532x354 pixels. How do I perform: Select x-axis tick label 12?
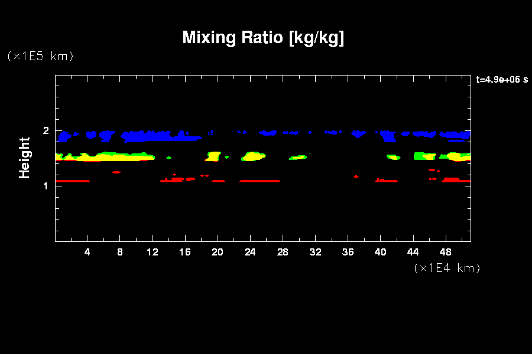tap(153, 252)
